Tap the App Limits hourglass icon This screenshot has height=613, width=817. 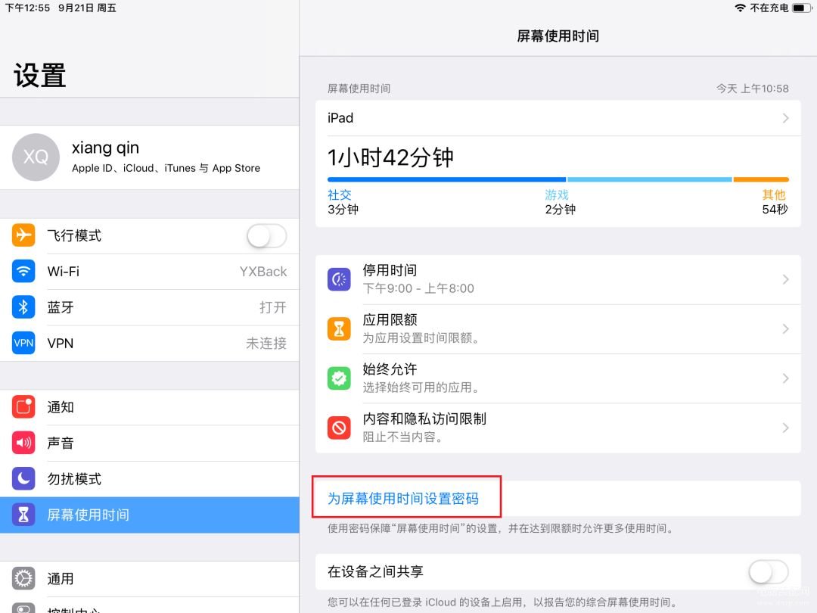point(339,328)
